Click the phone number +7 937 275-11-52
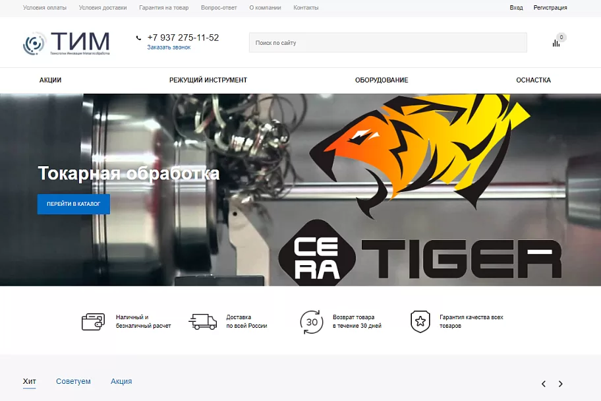Screen dimensions: 601x401 [x=183, y=38]
